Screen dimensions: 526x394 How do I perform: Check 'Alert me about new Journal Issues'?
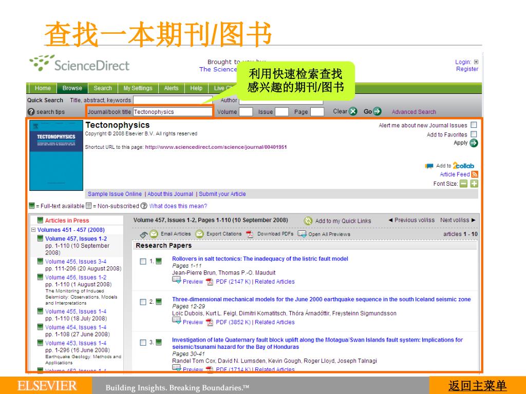pyautogui.click(x=474, y=125)
